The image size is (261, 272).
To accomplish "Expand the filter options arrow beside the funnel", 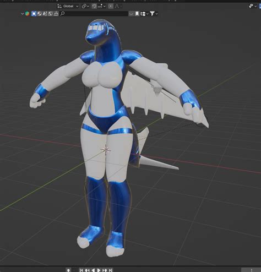I will 156,14.
